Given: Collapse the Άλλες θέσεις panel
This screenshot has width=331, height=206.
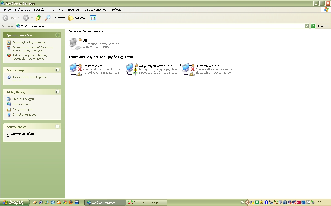Looking at the screenshot, I should (57, 92).
